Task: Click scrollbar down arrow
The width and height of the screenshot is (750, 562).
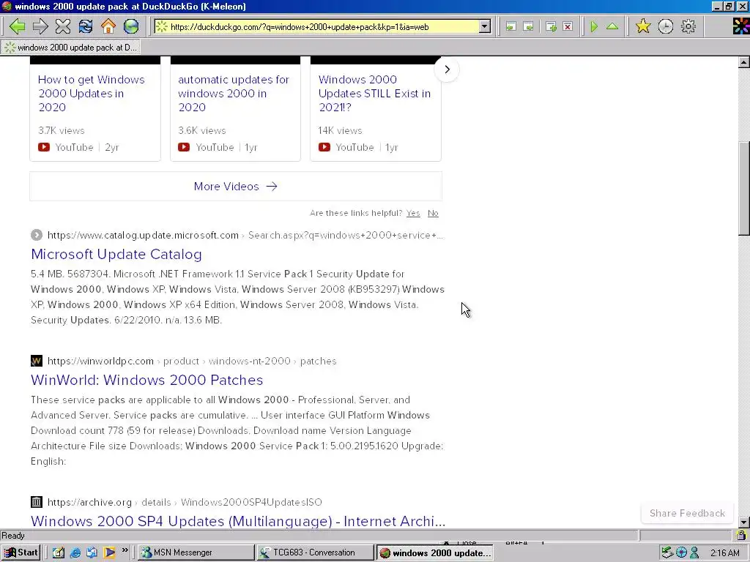Action: point(744,522)
